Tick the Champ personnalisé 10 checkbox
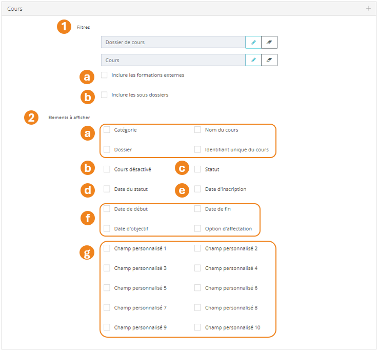Viewport: 378px width, 350px height. tap(197, 327)
